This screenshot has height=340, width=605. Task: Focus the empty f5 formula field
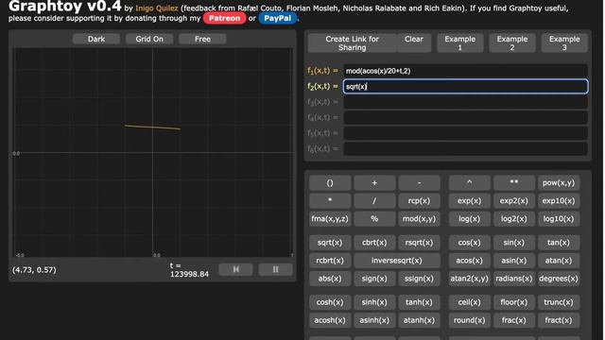coord(466,133)
